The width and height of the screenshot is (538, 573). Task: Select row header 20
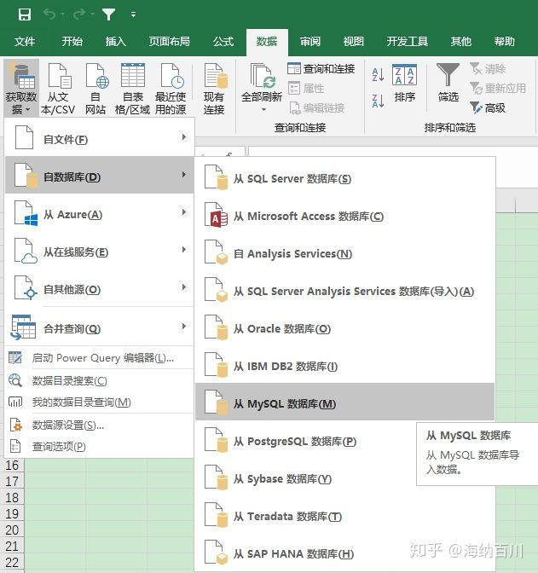[x=12, y=530]
